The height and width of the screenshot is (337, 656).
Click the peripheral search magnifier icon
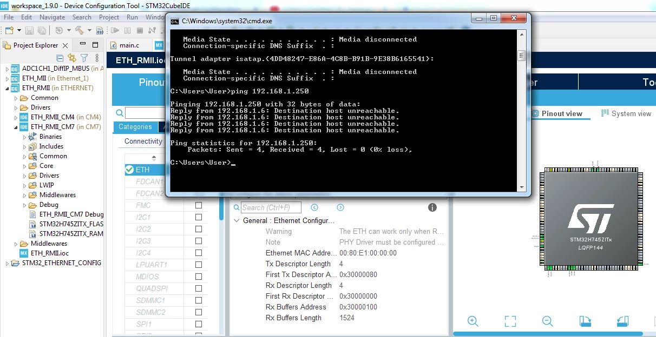[120, 113]
